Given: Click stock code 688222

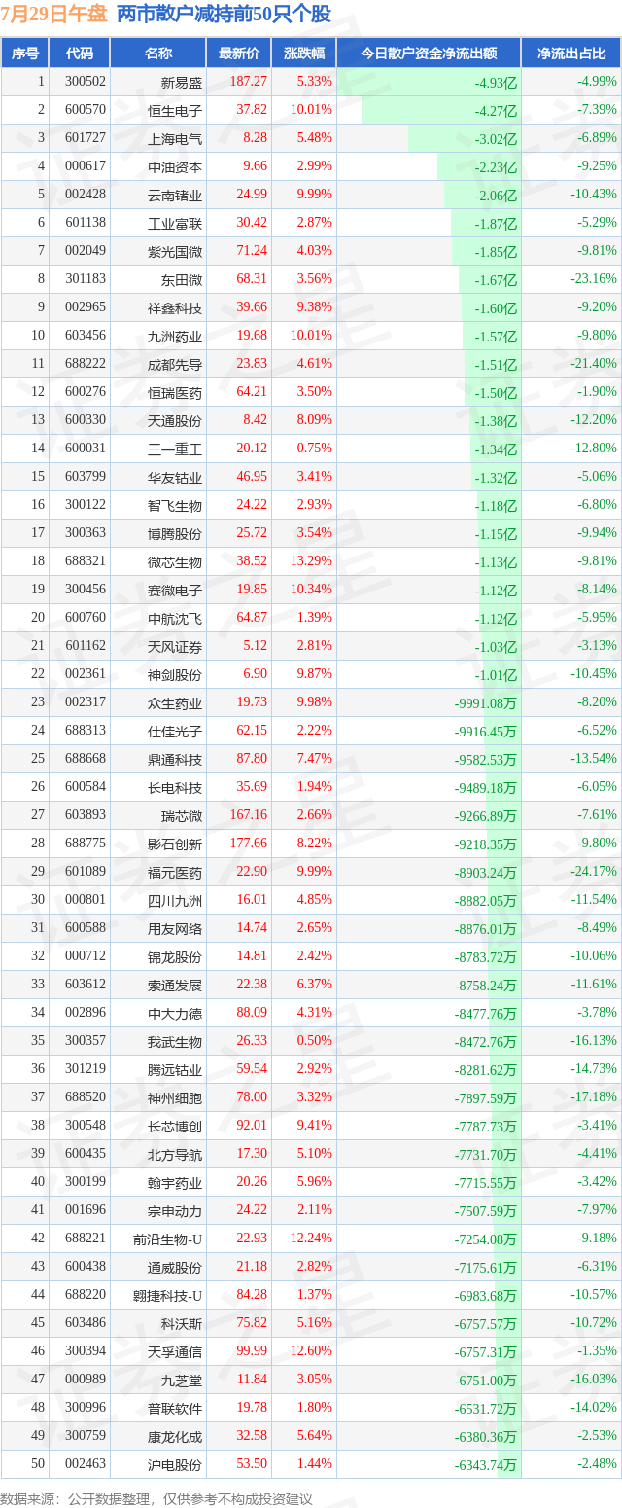Looking at the screenshot, I should pos(85,364).
